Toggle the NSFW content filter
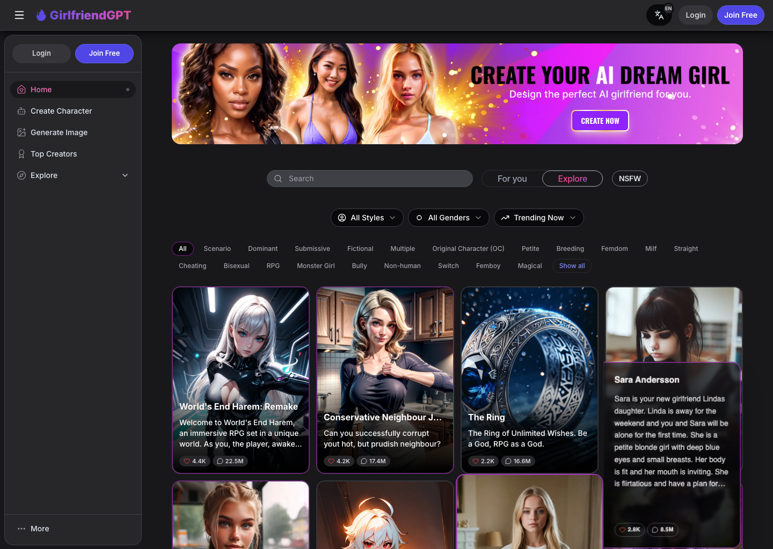Image resolution: width=773 pixels, height=549 pixels. [630, 179]
